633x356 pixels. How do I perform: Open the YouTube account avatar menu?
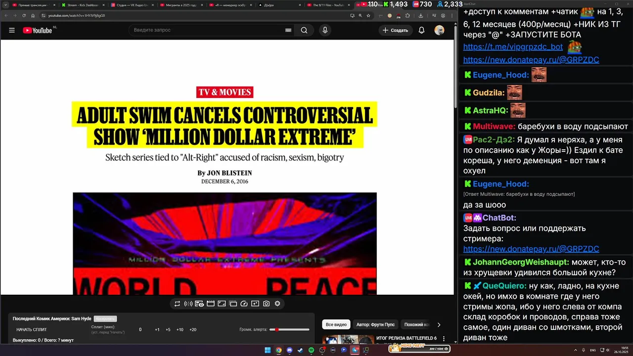tap(439, 30)
